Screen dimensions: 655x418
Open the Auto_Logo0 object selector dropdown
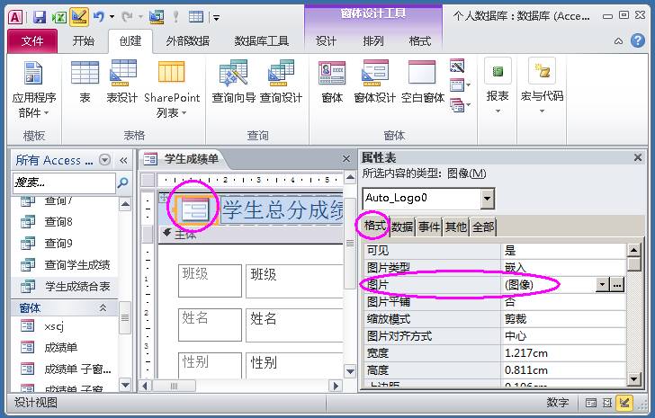487,199
